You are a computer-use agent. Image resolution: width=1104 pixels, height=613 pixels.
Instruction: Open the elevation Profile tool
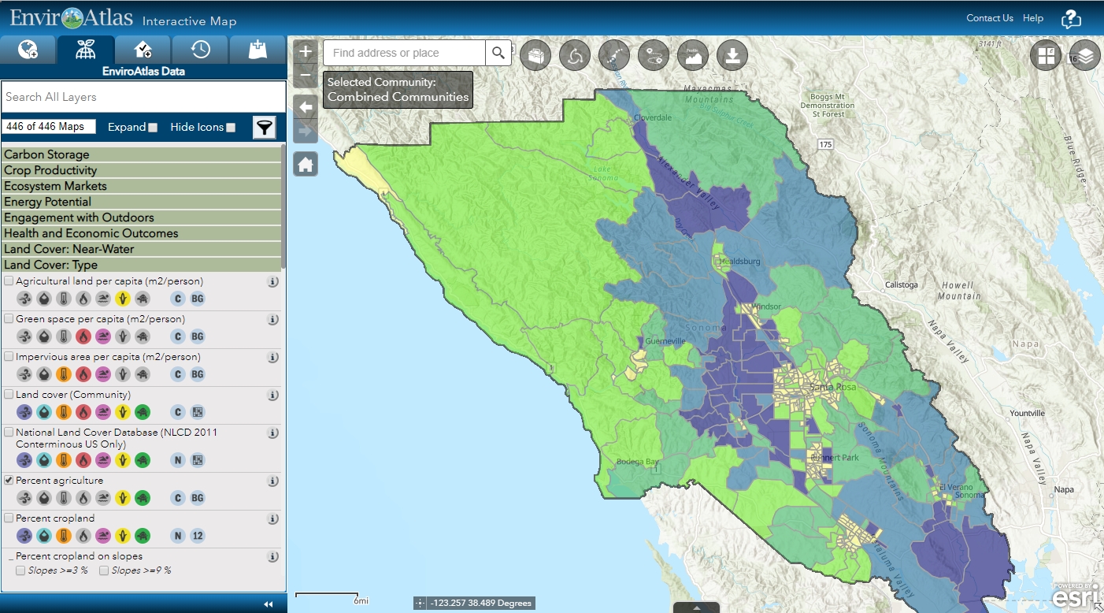(693, 55)
